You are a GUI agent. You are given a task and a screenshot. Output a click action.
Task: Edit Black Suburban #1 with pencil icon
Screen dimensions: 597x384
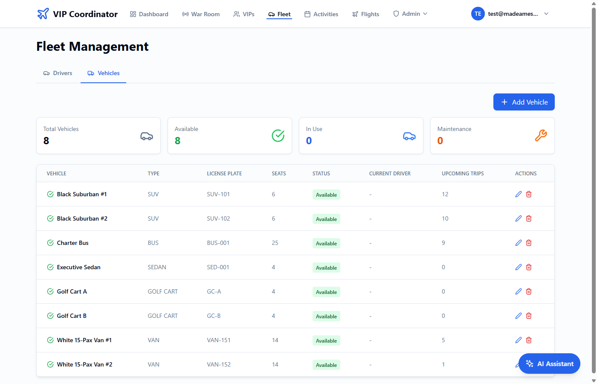(x=518, y=194)
